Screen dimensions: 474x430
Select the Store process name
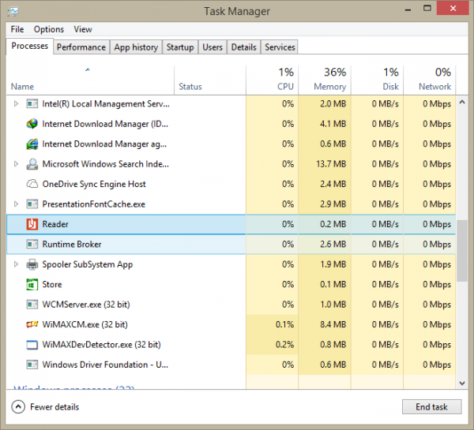pos(52,285)
